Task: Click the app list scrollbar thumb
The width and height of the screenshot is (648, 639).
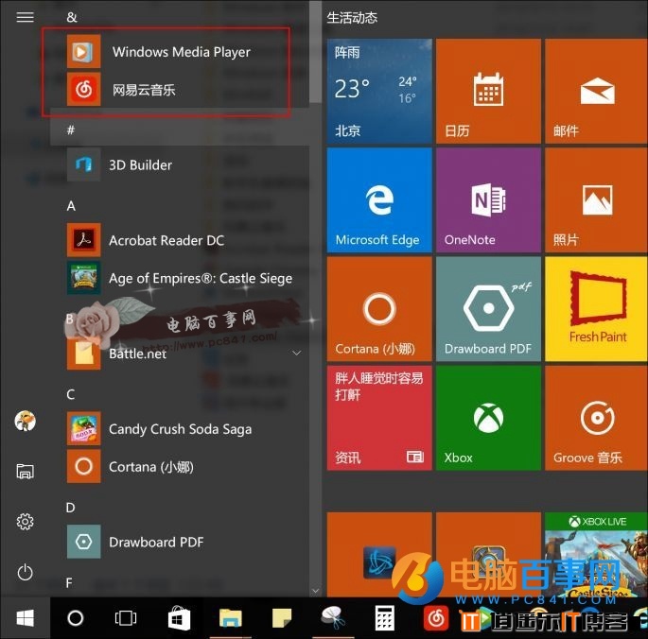Action: (x=316, y=52)
